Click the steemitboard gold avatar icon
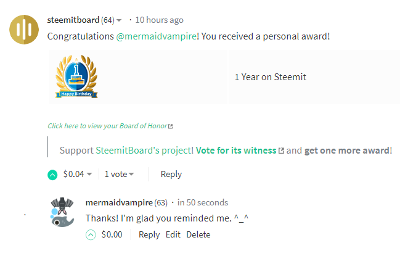The width and height of the screenshot is (400, 256). (x=24, y=30)
